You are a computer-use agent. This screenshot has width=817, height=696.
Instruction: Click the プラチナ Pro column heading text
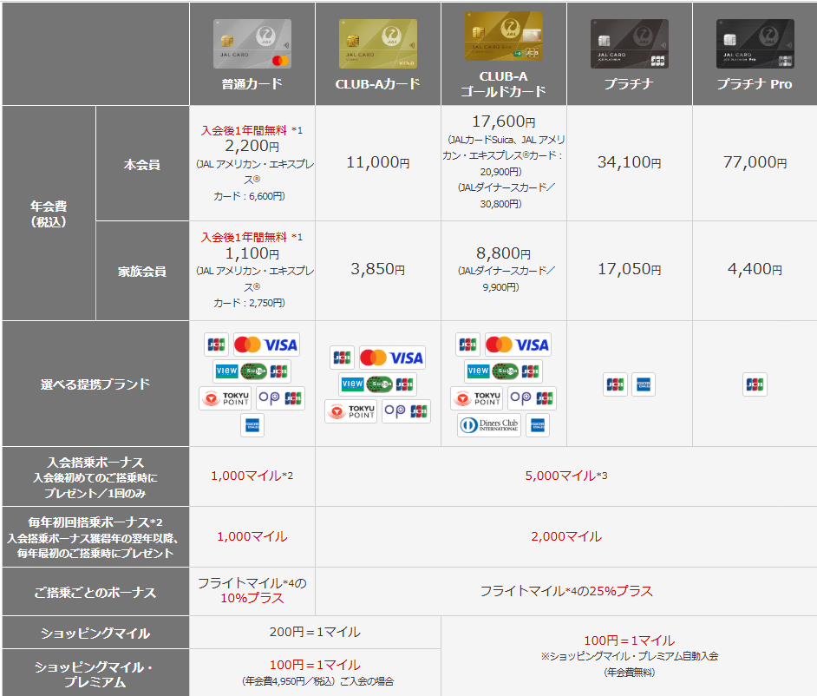tap(755, 84)
